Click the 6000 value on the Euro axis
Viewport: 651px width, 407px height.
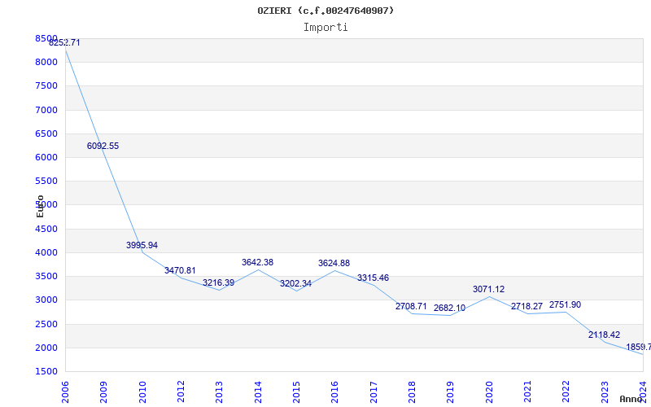coord(46,157)
